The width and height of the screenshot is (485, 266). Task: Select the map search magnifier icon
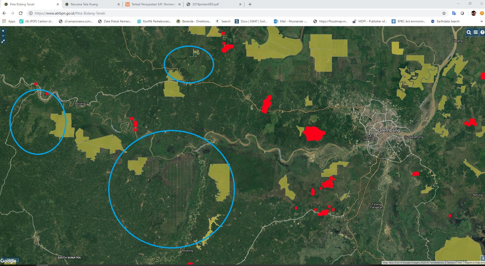468,33
